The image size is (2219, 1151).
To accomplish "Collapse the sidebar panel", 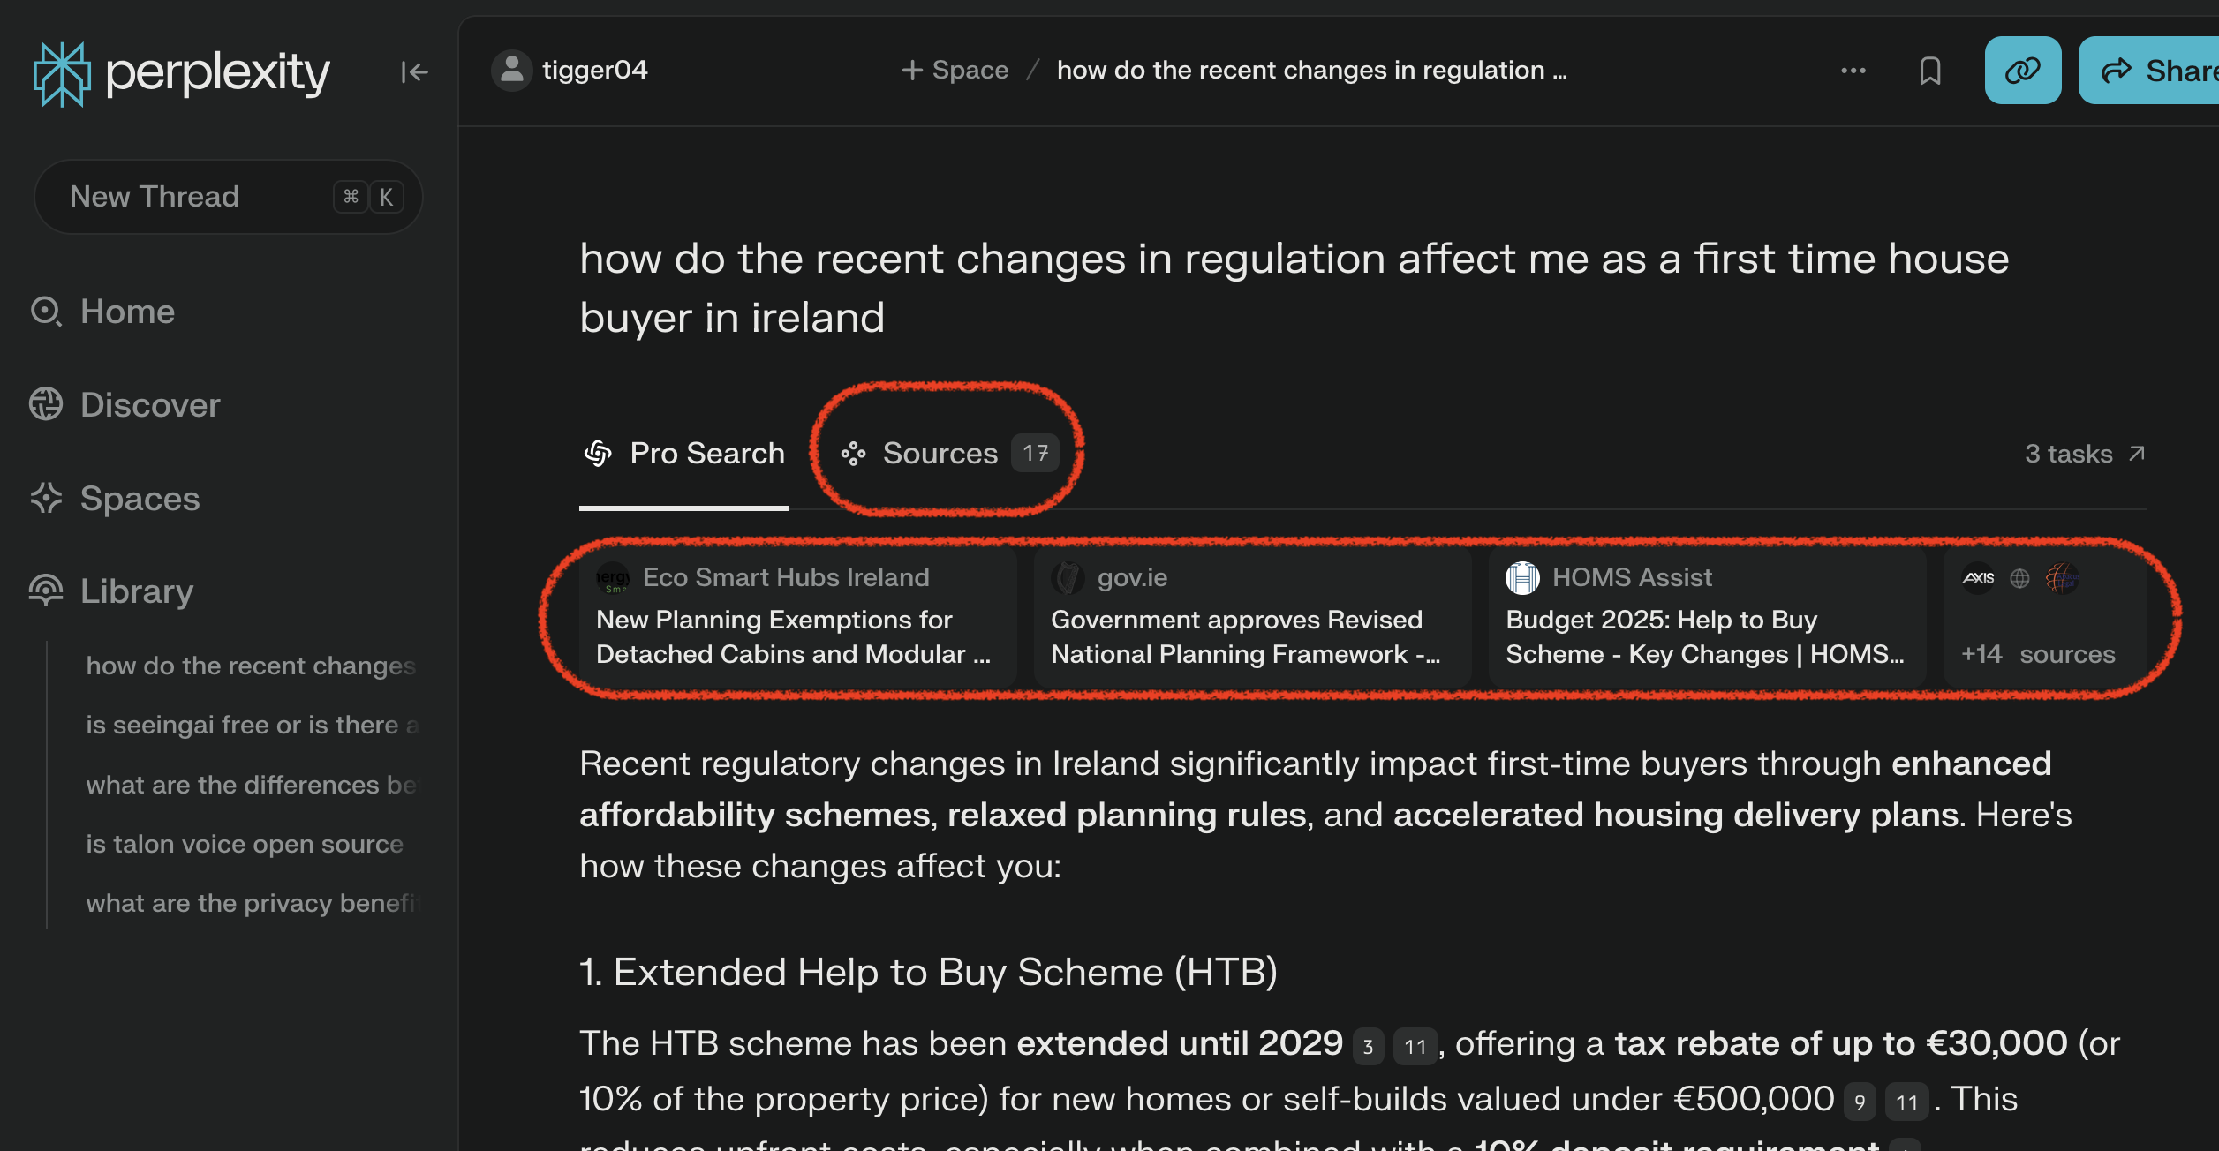I will click(413, 71).
